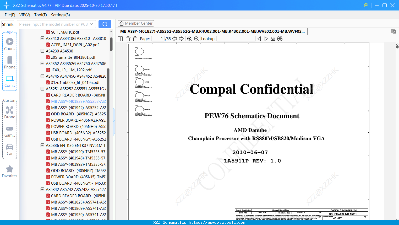Image resolution: width=399 pixels, height=225 pixels.
Task: Collapse the AS4745 AS4745G AS4745Z folder
Action: click(42, 76)
